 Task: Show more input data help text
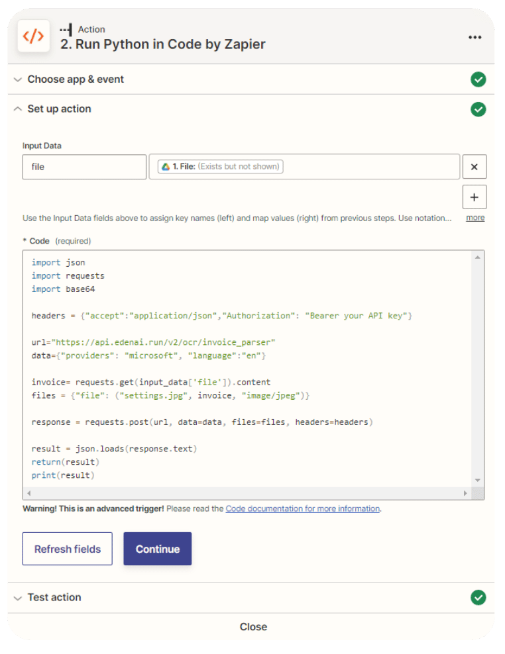(x=475, y=218)
